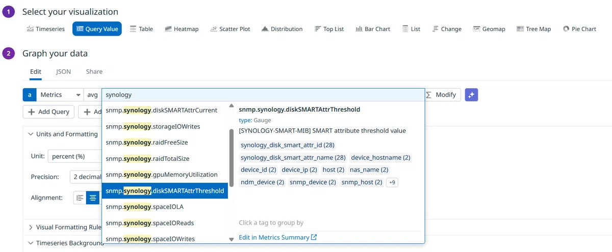The height and width of the screenshot is (252, 612).
Task: Select snmp.synology.raidFreeSize metric
Action: coord(165,143)
